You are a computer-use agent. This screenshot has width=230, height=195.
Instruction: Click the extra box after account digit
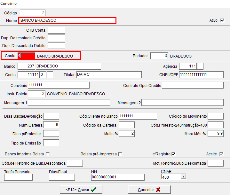point(50,74)
